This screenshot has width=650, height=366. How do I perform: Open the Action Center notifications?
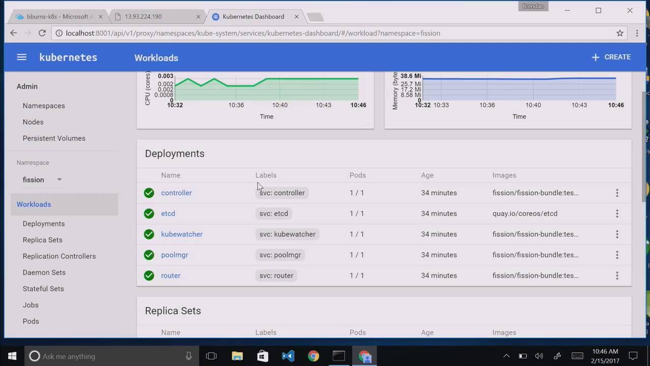coord(633,356)
